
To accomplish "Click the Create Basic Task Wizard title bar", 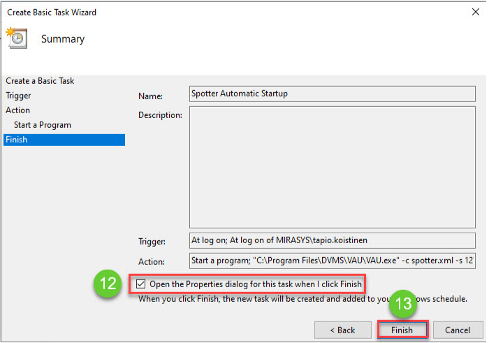I will click(x=210, y=12).
